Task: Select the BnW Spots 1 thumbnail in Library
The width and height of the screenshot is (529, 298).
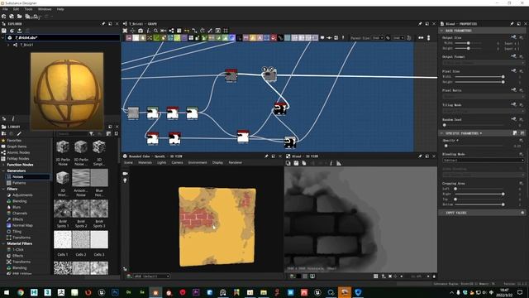Action: click(63, 209)
